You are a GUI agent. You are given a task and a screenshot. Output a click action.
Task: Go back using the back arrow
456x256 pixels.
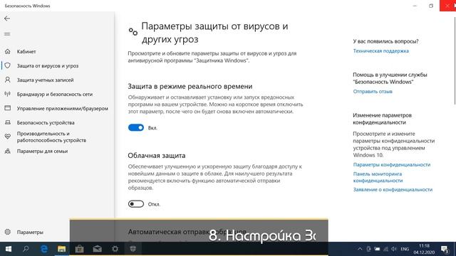(7, 18)
